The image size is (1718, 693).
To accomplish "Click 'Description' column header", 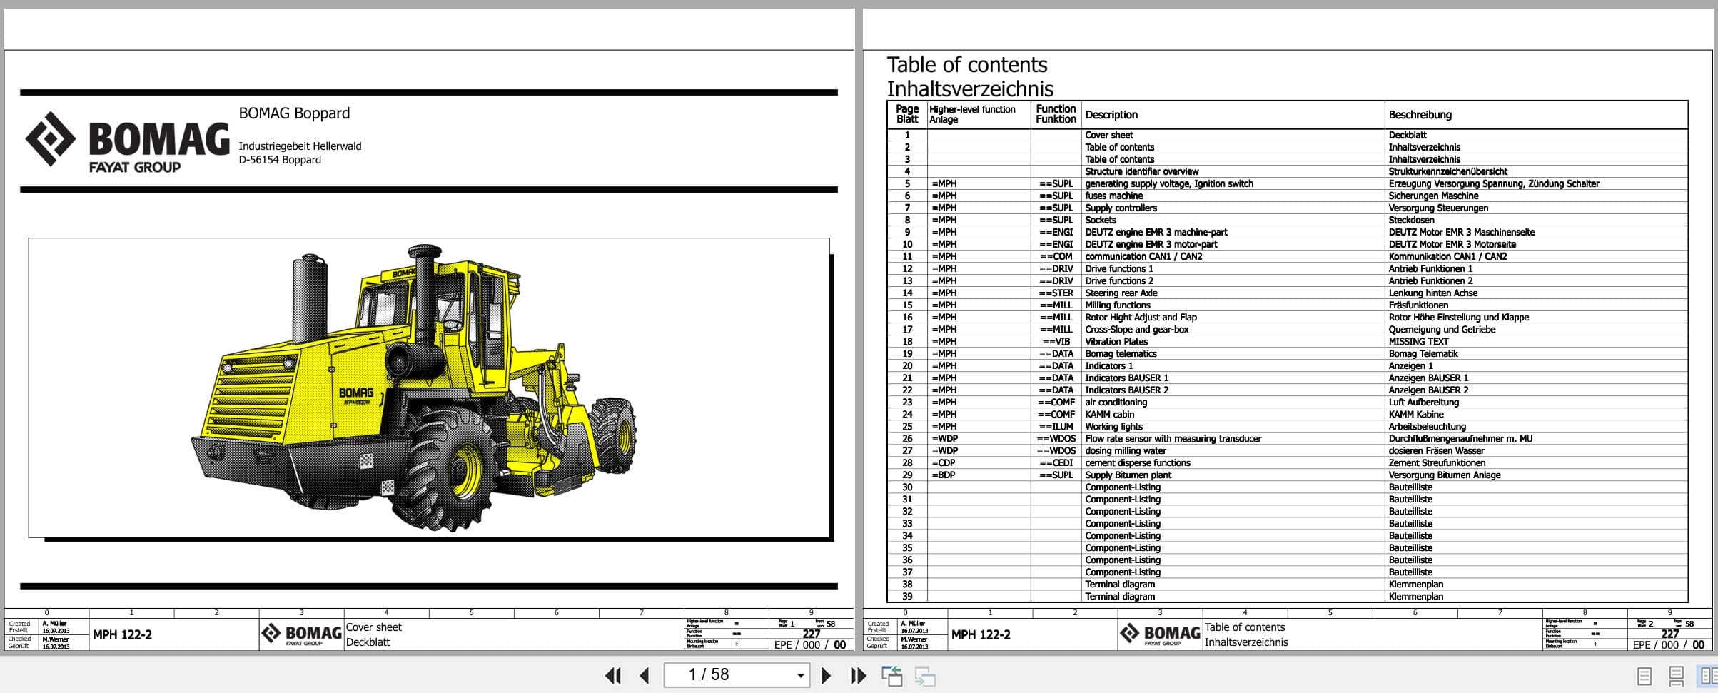I will coord(1111,114).
